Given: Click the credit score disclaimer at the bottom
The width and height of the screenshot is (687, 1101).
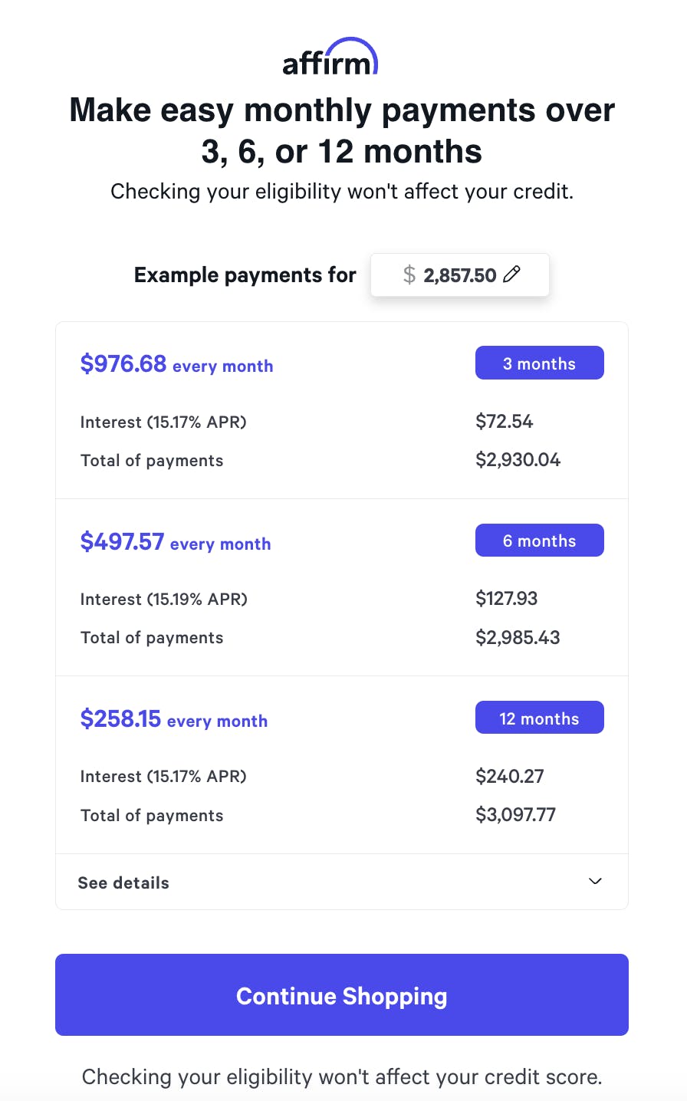Looking at the screenshot, I should click(342, 1077).
